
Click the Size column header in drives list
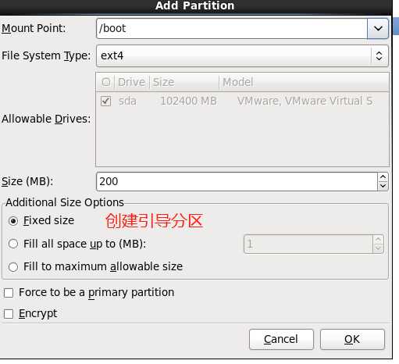[184, 82]
